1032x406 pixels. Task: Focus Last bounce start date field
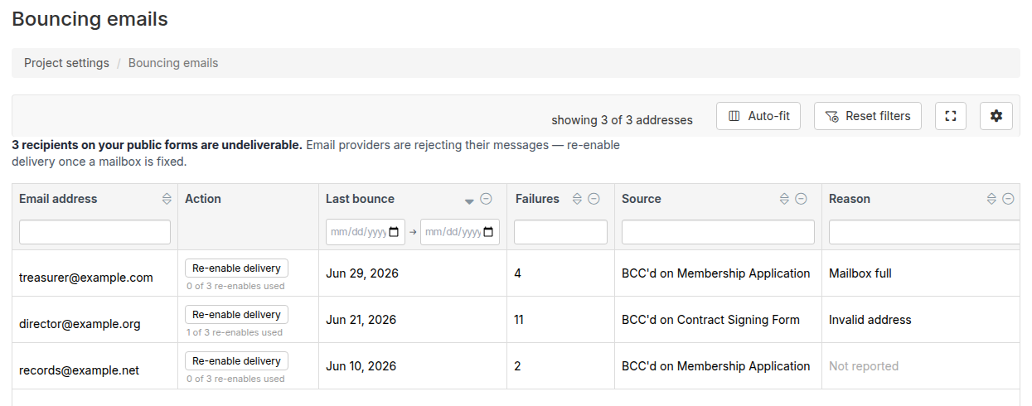(365, 232)
